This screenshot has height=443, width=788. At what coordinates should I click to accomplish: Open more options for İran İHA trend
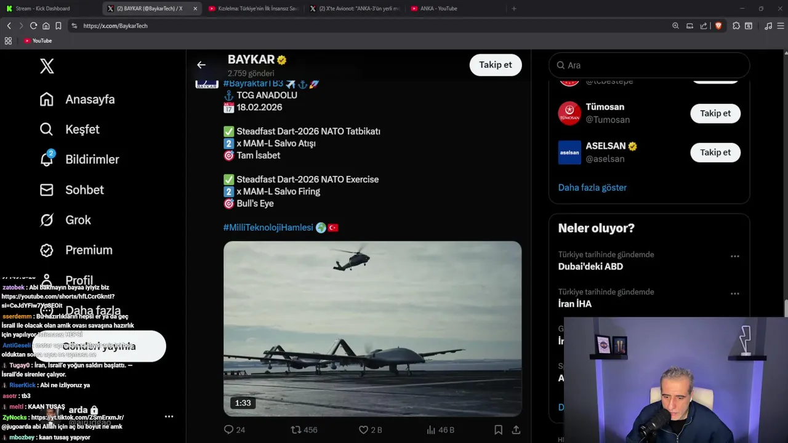(734, 293)
